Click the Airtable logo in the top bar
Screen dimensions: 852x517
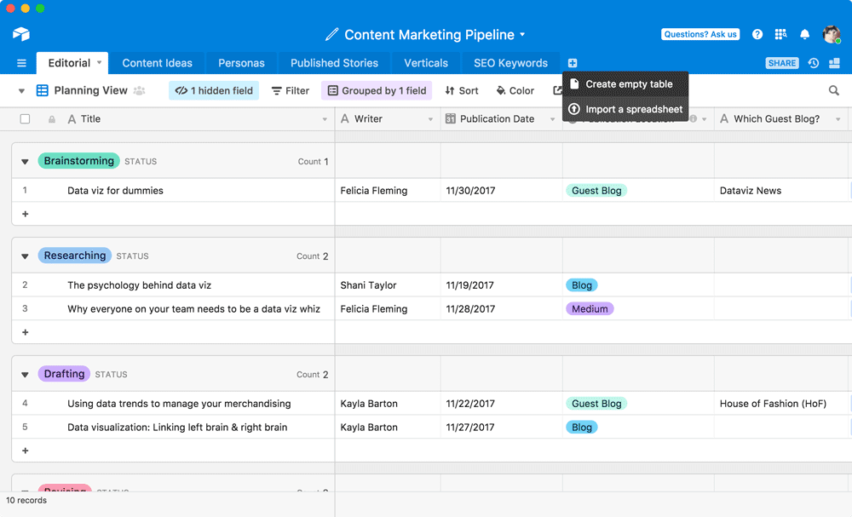pyautogui.click(x=20, y=34)
